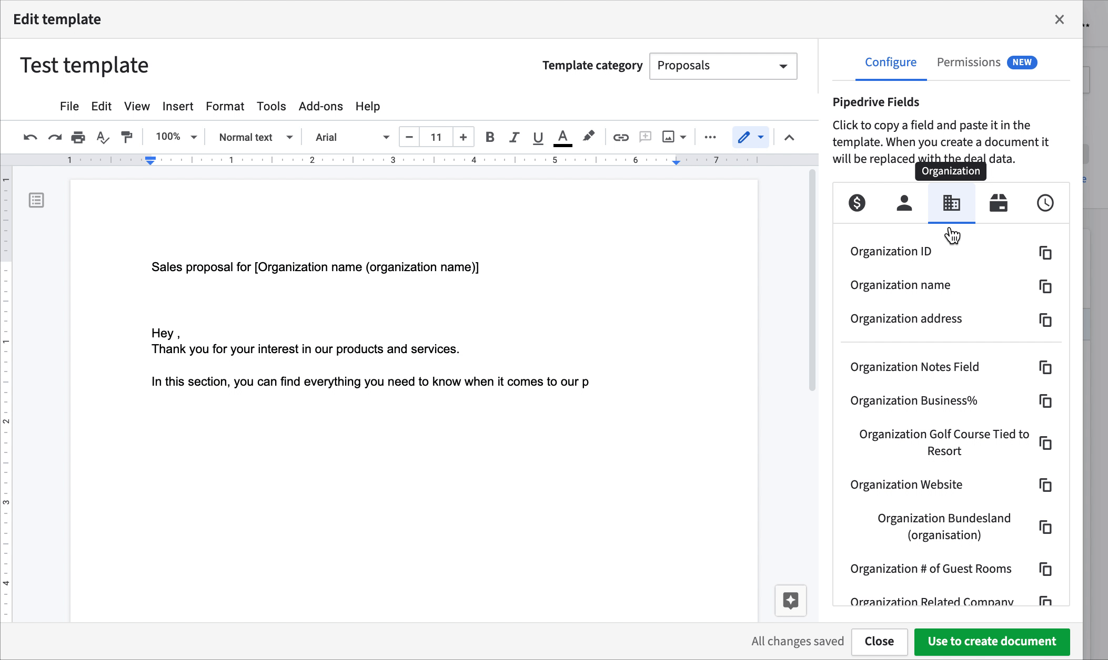Select the Deal fields icon
This screenshot has height=660, width=1108.
pos(857,203)
